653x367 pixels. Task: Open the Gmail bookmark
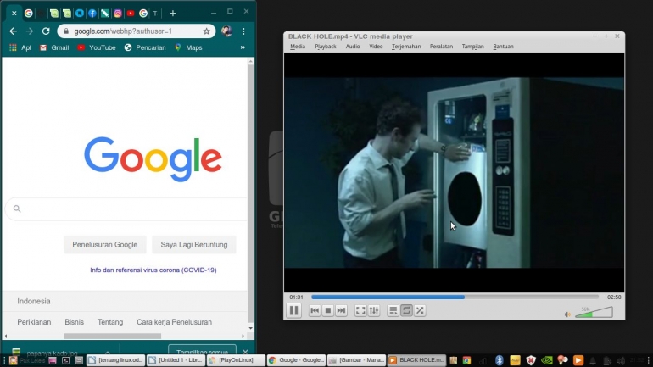(x=54, y=47)
